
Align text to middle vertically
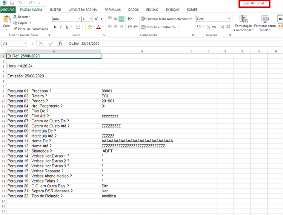116,18
